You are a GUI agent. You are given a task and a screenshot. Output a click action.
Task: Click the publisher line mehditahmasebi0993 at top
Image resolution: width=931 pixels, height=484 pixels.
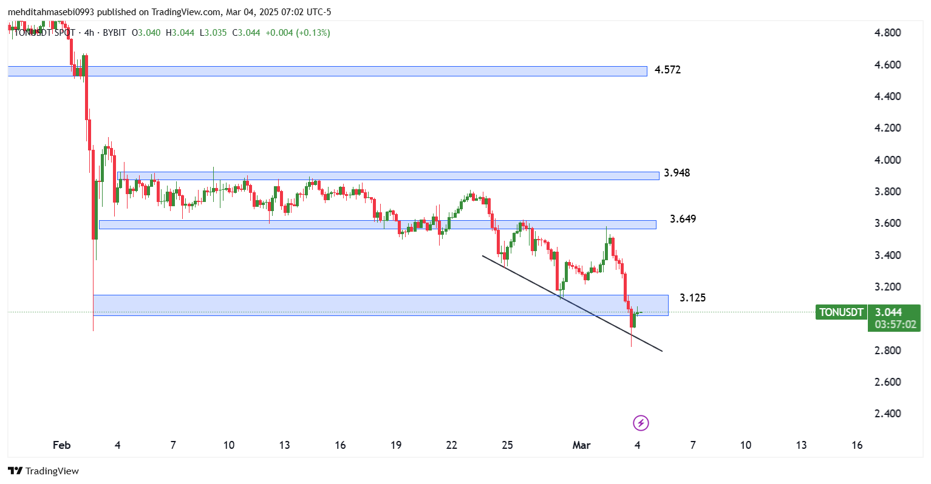[x=169, y=12]
